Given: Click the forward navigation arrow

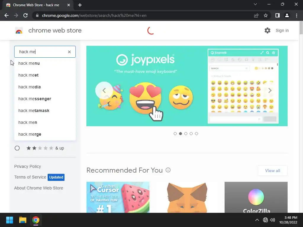Looking at the screenshot, I should (16, 15).
